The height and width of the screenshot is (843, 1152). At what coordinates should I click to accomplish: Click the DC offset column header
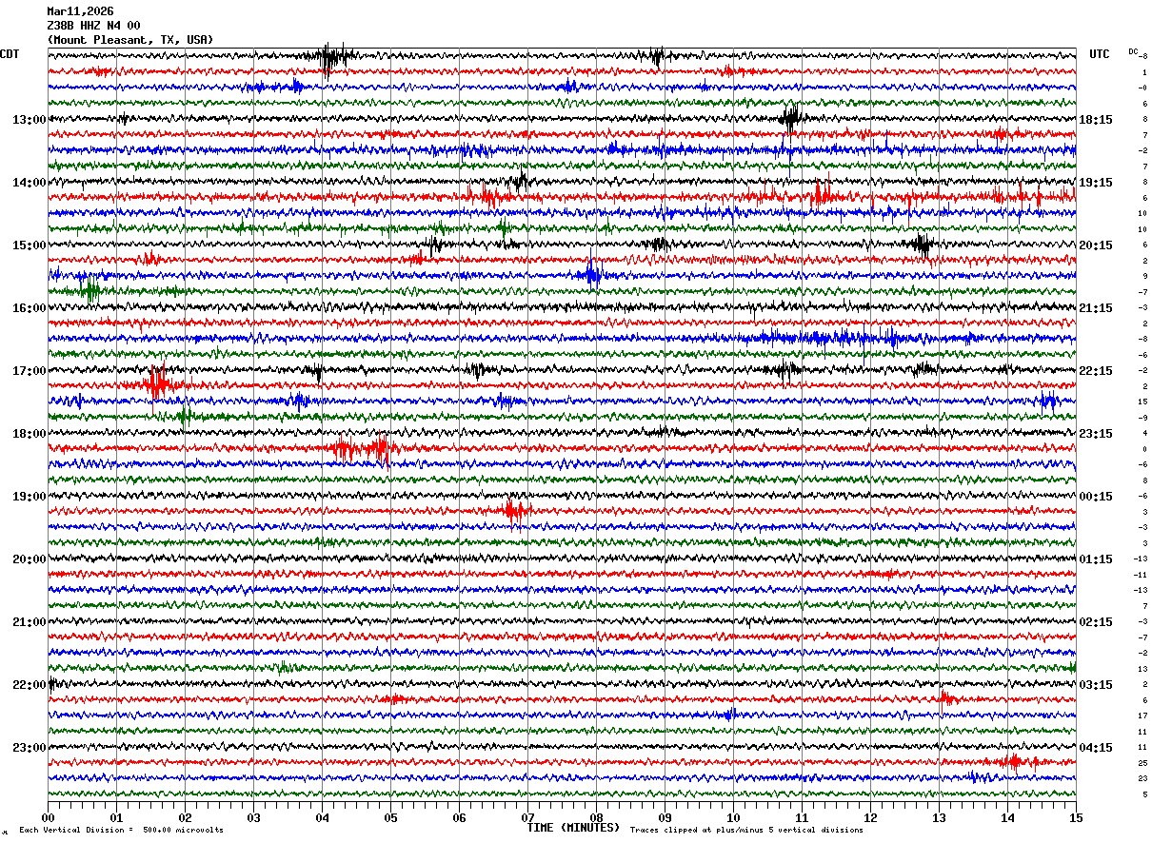(x=1134, y=50)
